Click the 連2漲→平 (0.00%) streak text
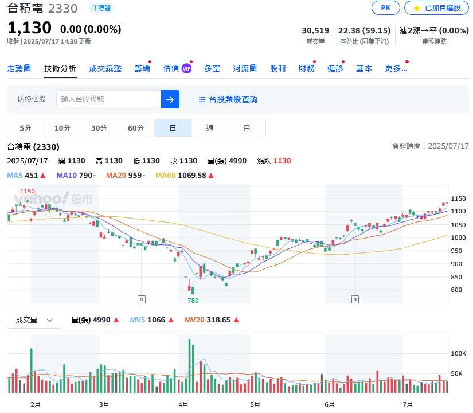473x413 pixels. pyautogui.click(x=434, y=30)
